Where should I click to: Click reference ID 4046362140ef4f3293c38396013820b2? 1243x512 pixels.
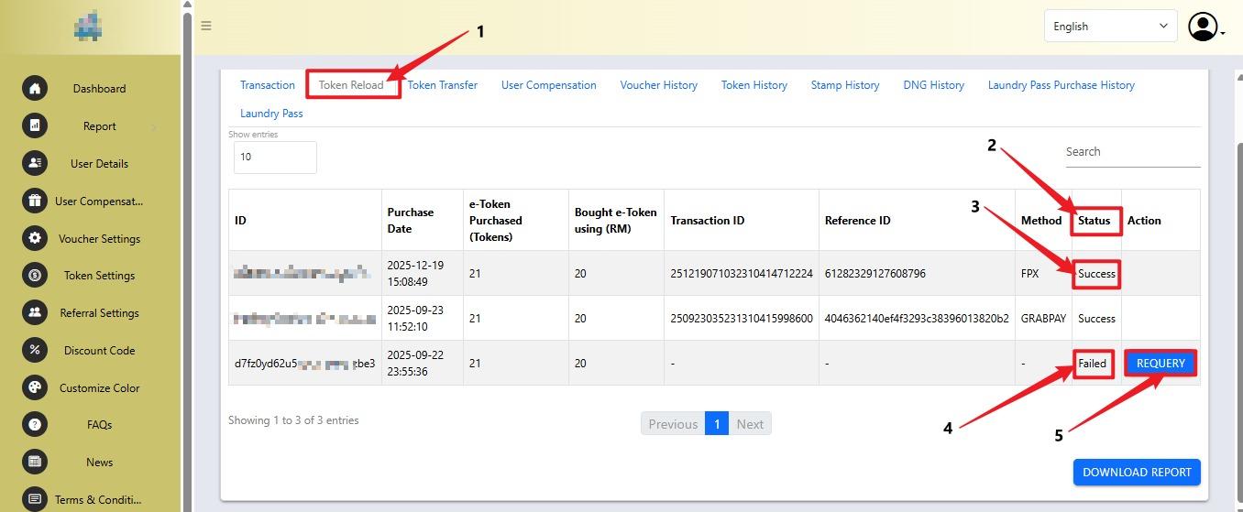917,319
